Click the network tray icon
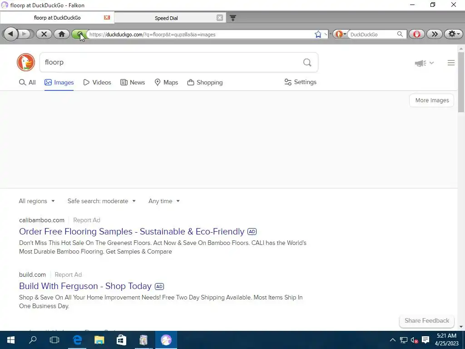The width and height of the screenshot is (465, 349). pyautogui.click(x=403, y=340)
